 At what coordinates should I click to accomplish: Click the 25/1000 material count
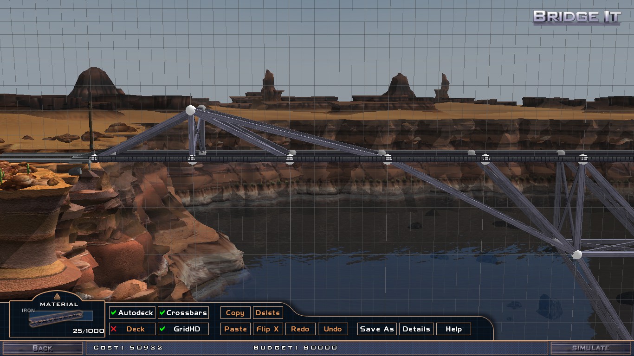88,331
